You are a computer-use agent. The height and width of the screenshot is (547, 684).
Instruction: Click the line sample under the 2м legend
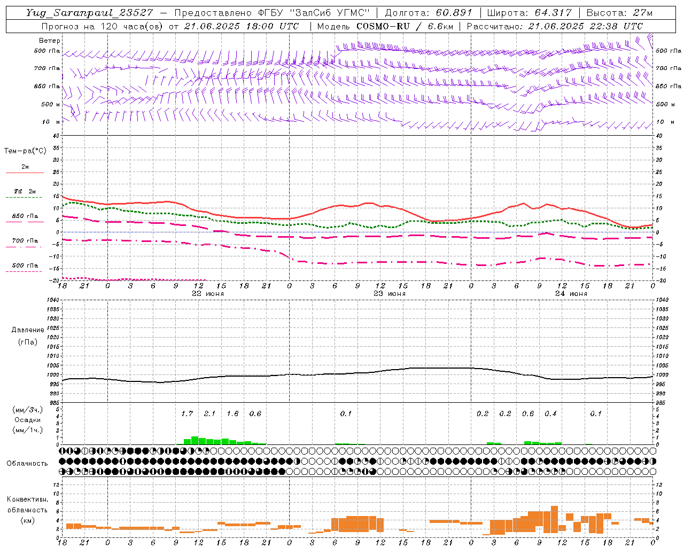pos(24,173)
